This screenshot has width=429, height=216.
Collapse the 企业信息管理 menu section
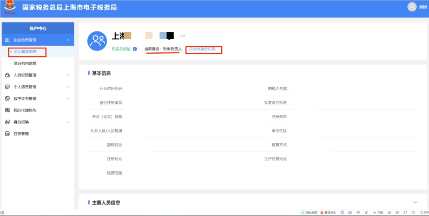click(x=68, y=40)
